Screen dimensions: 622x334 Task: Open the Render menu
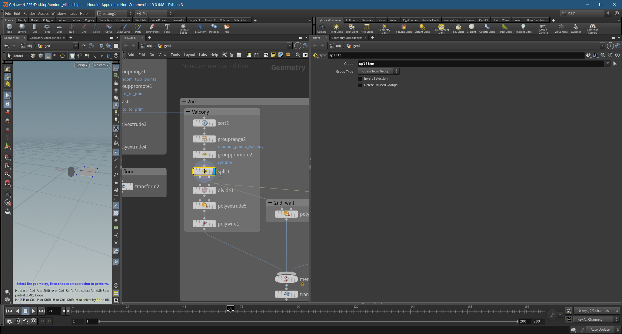[29, 13]
